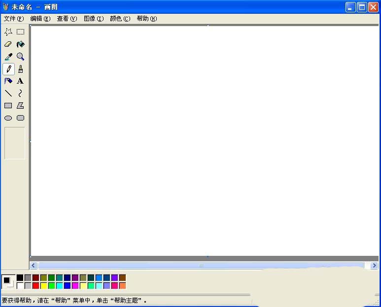
Task: Pick the olive color swatch
Action: click(44, 278)
